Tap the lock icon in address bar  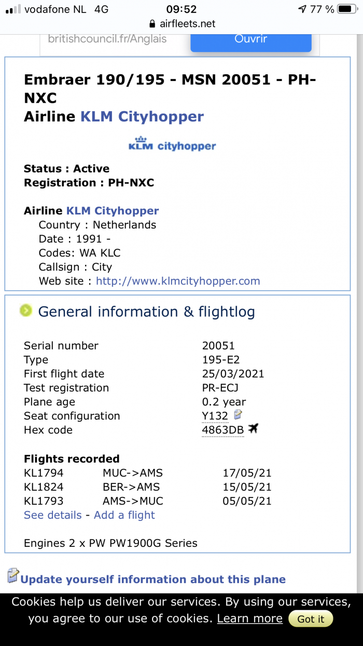point(152,24)
